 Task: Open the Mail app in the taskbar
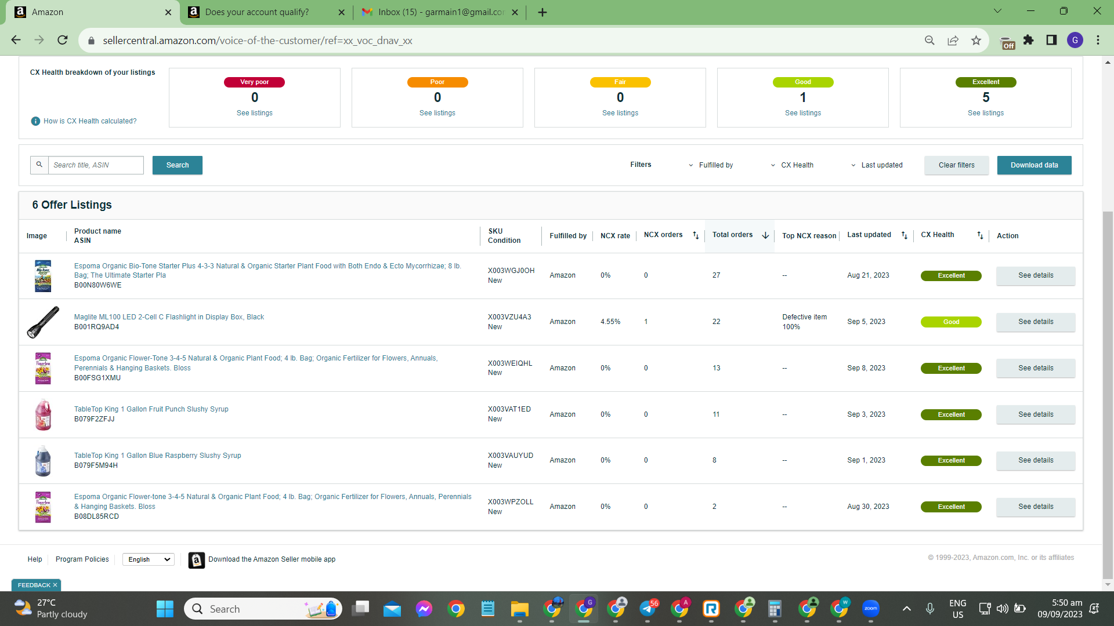392,609
